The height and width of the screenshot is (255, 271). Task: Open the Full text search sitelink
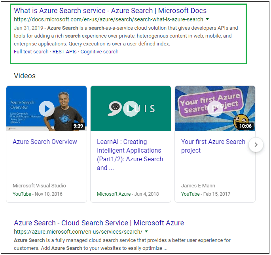[x=31, y=52]
